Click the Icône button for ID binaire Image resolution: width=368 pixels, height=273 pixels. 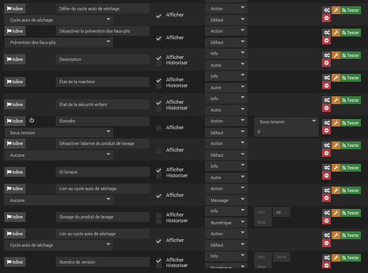pyautogui.click(x=15, y=171)
